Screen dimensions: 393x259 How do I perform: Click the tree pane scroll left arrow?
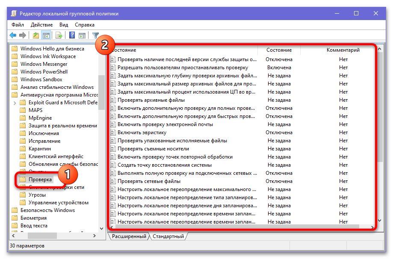click(13, 235)
